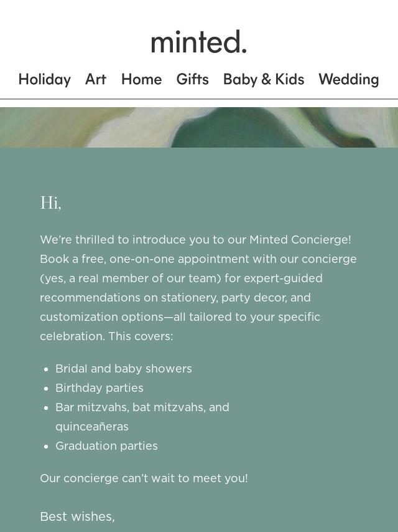
Task: Click the minted logo
Action: 199,42
